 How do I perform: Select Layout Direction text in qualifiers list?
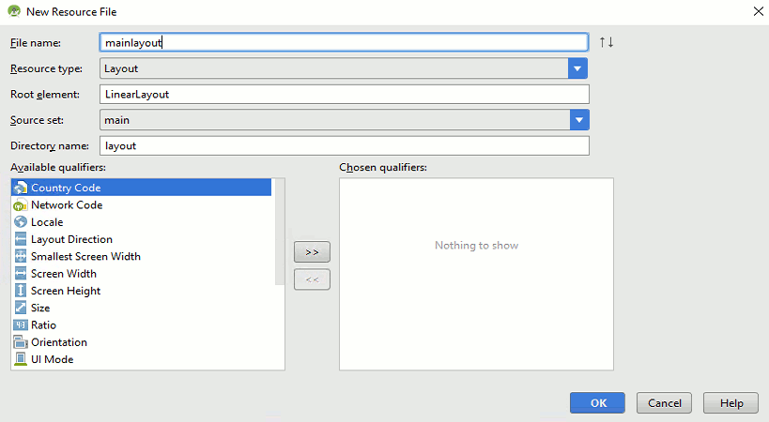tap(71, 239)
